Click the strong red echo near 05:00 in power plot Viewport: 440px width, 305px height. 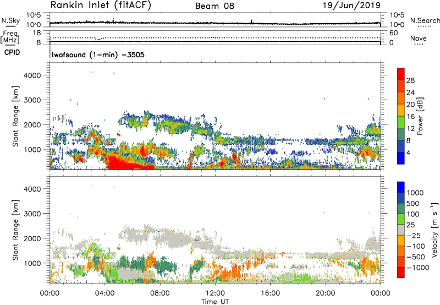click(x=120, y=162)
